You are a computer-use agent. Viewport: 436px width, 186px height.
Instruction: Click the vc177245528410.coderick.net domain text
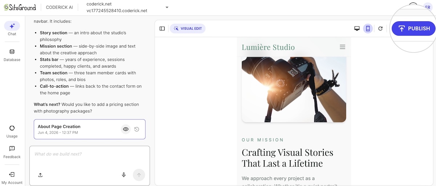pyautogui.click(x=117, y=11)
